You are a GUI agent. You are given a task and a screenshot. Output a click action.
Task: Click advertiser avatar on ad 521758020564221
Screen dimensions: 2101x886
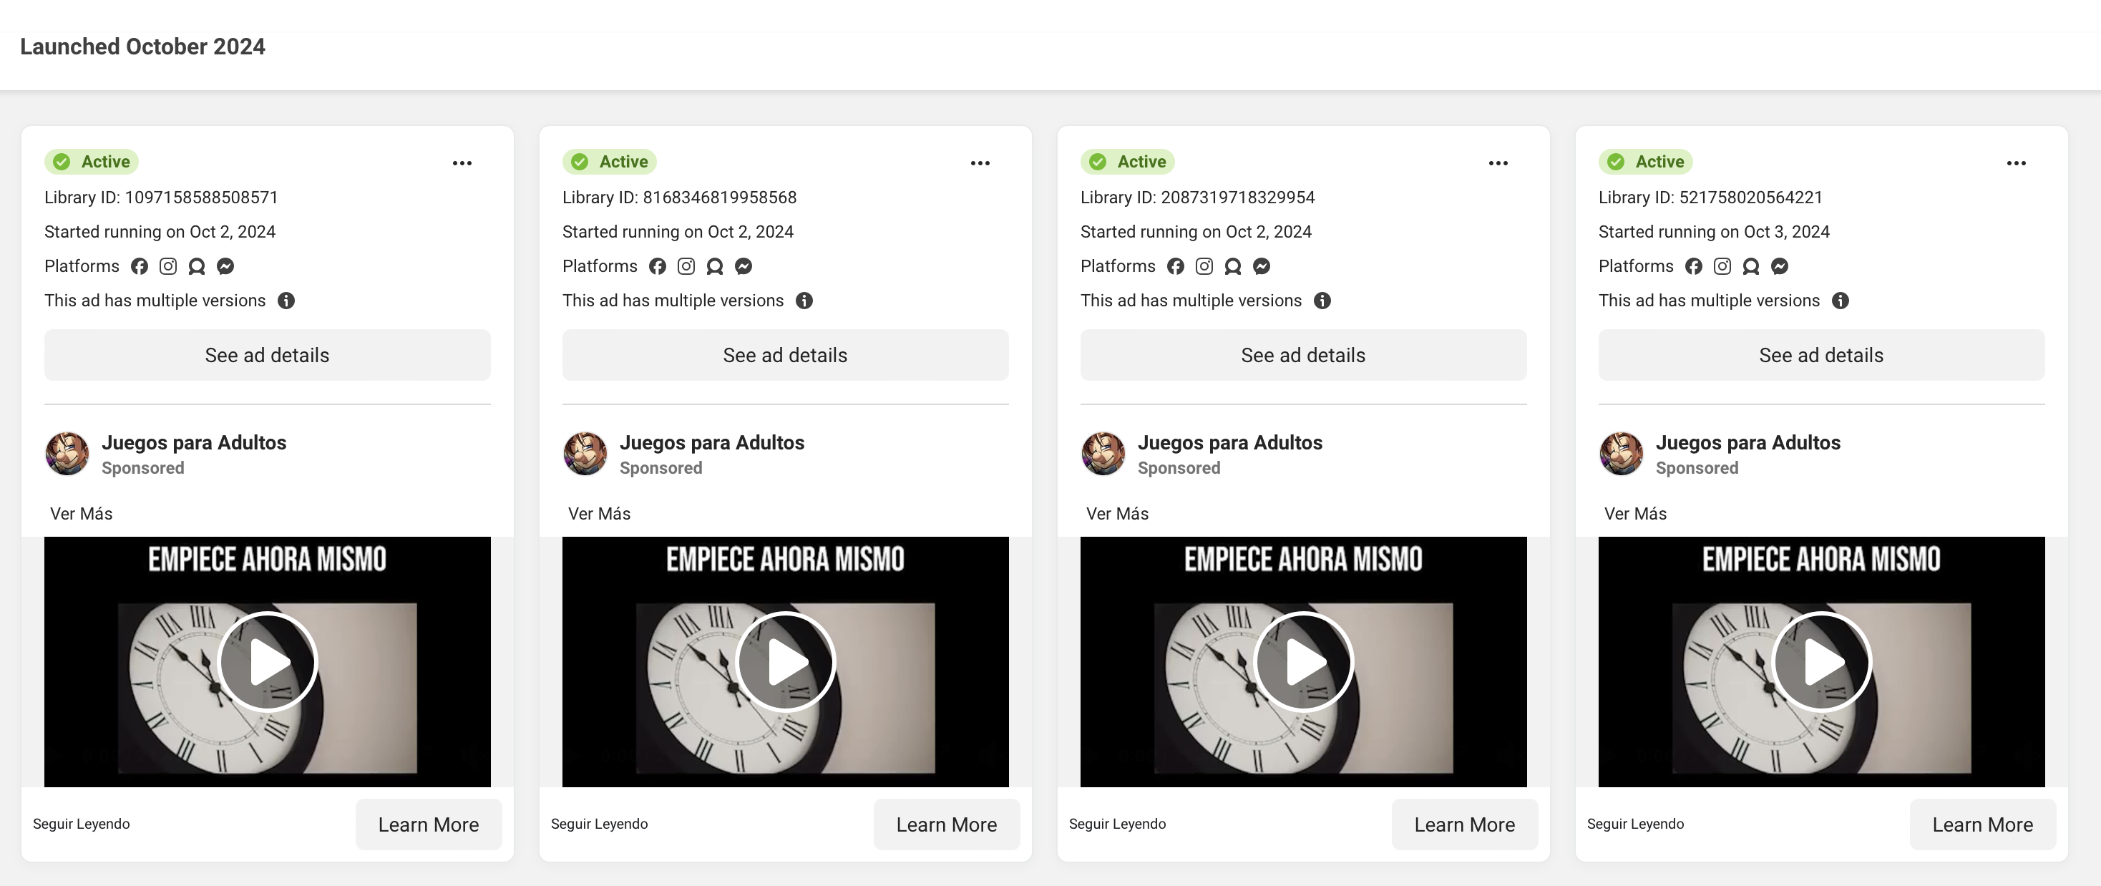(x=1621, y=454)
